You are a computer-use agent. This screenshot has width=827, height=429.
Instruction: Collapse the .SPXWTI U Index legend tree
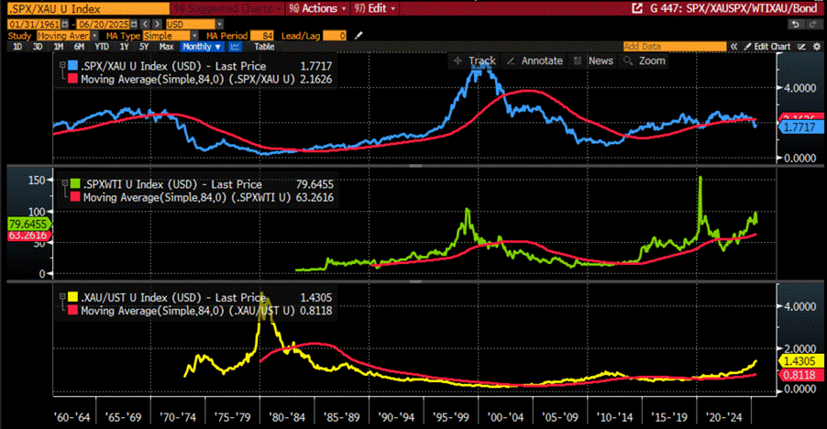pos(65,183)
